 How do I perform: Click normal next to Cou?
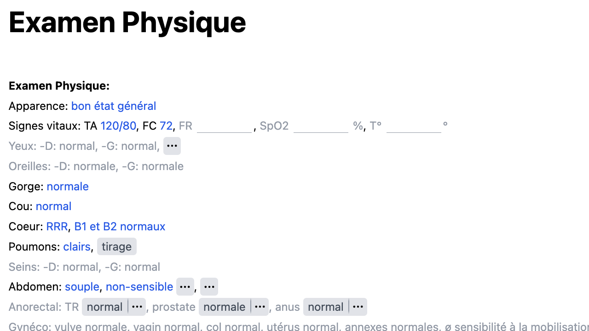(x=53, y=206)
